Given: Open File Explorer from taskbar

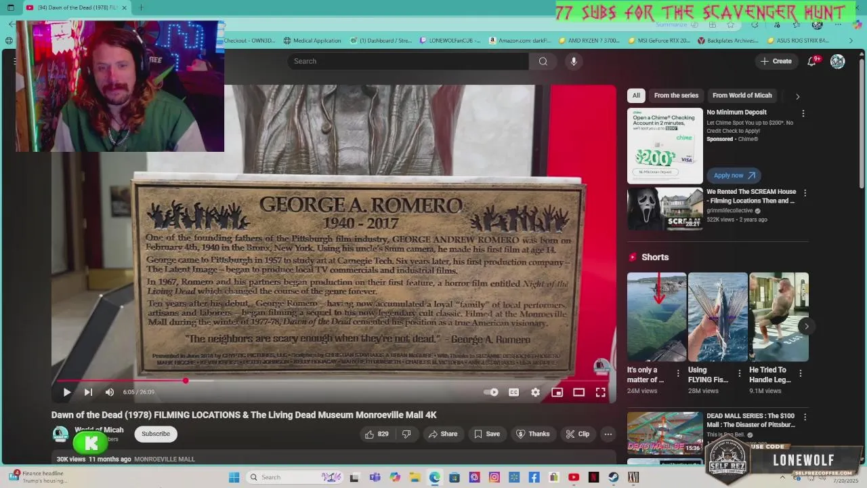Looking at the screenshot, I should 415,477.
